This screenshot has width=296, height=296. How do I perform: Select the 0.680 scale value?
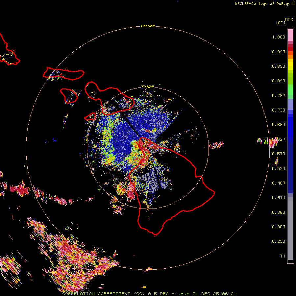click(279, 125)
